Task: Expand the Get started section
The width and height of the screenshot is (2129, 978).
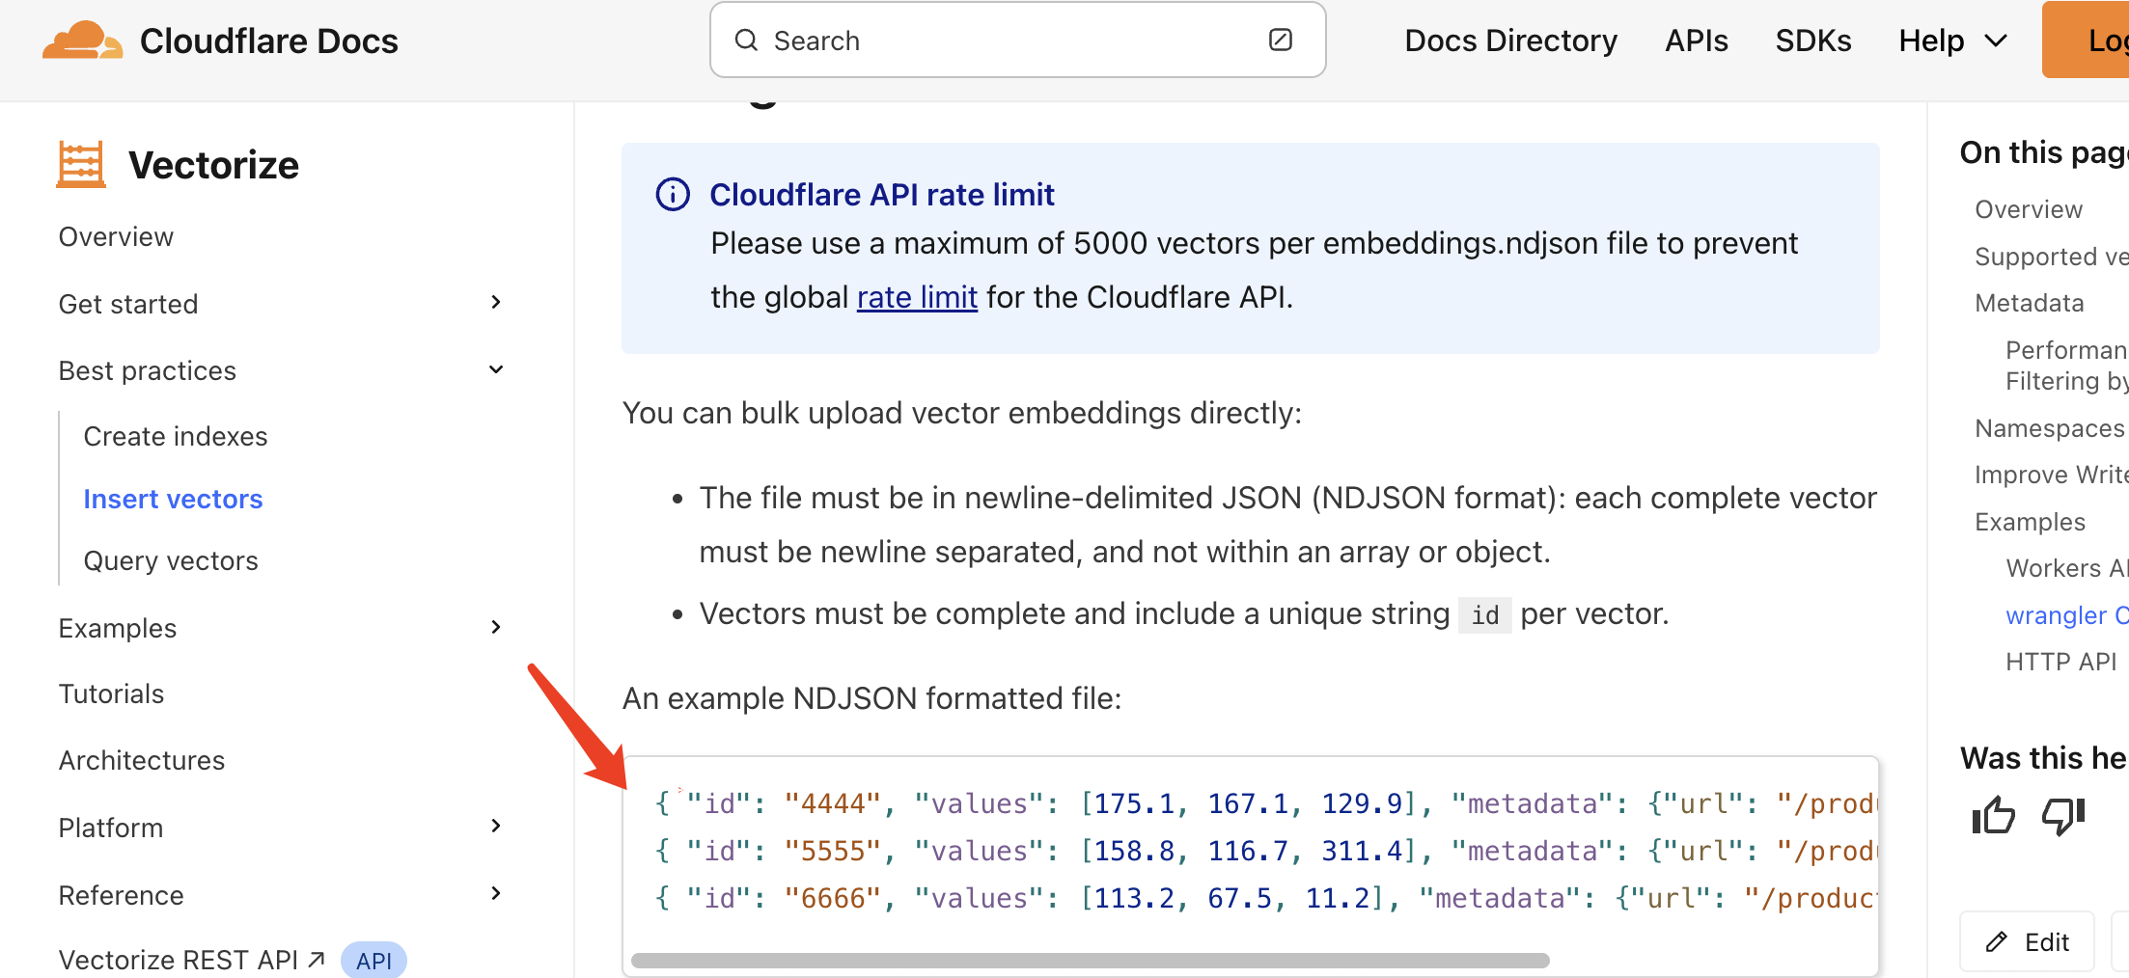Action: 496,303
